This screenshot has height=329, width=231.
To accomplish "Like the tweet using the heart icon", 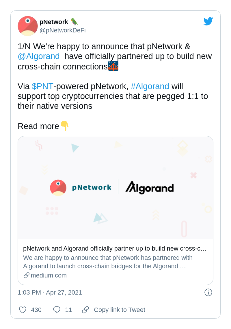I will [23, 310].
